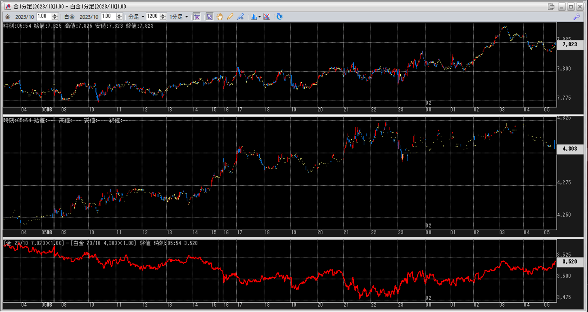The width and height of the screenshot is (588, 312).
Task: Open the 1分足 interval dropdown
Action: (186, 17)
